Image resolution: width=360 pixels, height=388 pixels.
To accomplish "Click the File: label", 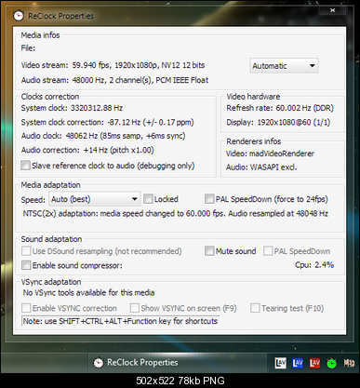I will [28, 48].
